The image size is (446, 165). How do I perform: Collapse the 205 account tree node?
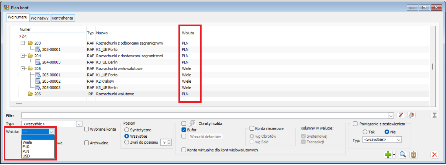(x=23, y=68)
